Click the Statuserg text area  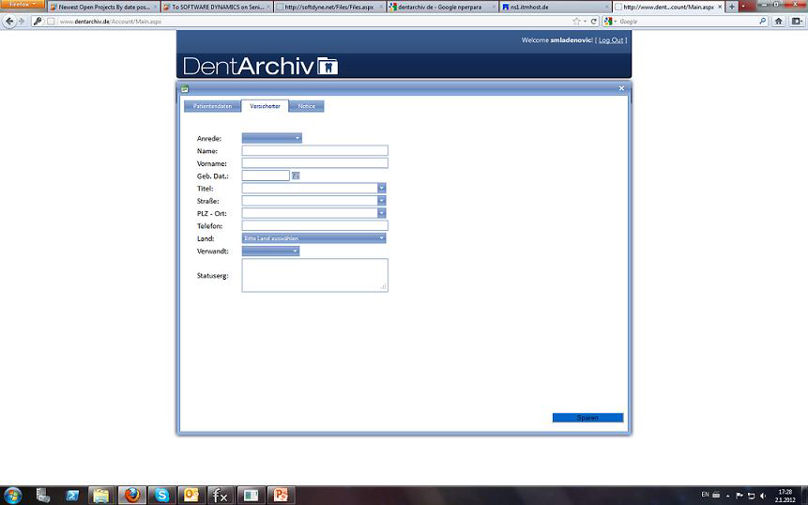pos(315,275)
